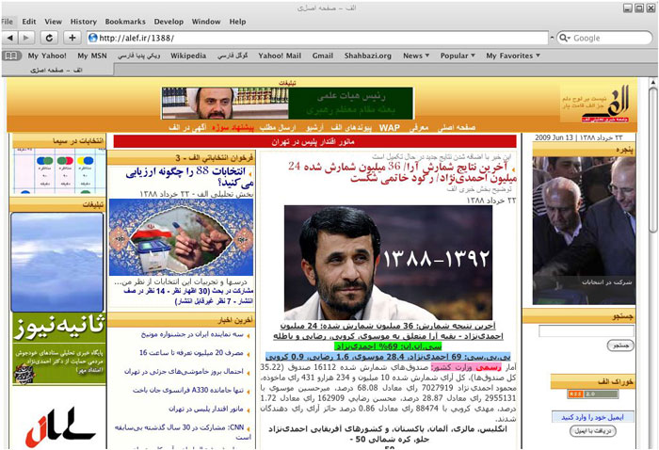Viewport: 659px width, 450px height.
Task: Expand the My Favorites bookmarks dropdown
Action: click(513, 56)
